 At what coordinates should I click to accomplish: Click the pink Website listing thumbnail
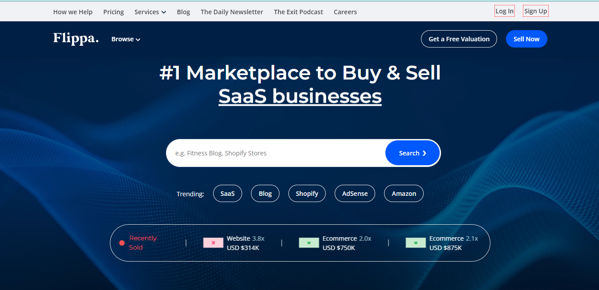click(213, 243)
